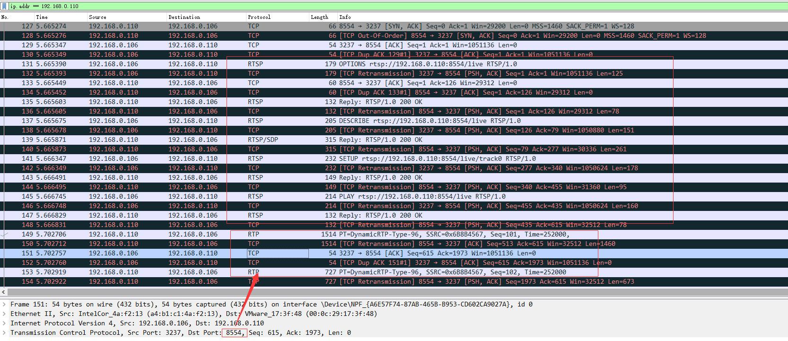Select packet 135 RTSP Reply 200 OK
The width and height of the screenshot is (788, 341).
coord(394,102)
